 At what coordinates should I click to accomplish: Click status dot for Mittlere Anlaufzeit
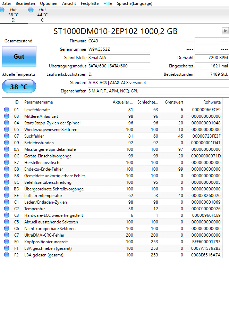7,116
